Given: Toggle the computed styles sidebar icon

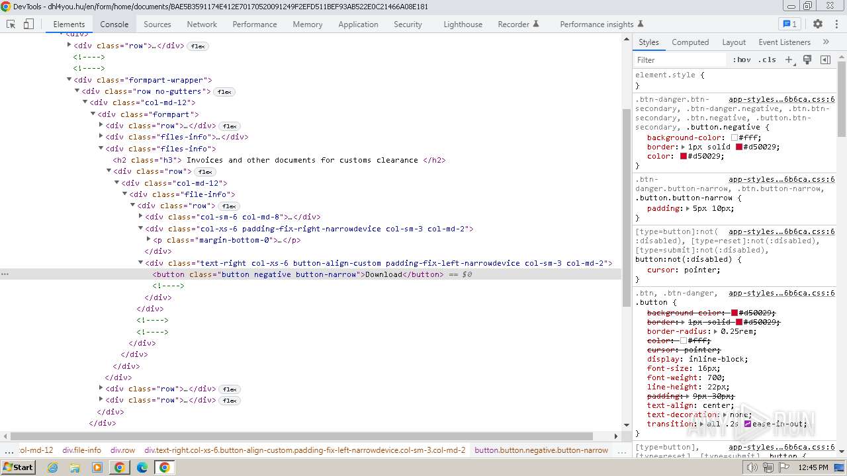Looking at the screenshot, I should coord(825,59).
